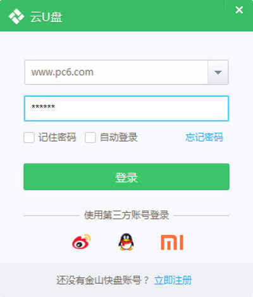Open the 忘记密码 link
This screenshot has width=253, height=297.
[x=204, y=137]
